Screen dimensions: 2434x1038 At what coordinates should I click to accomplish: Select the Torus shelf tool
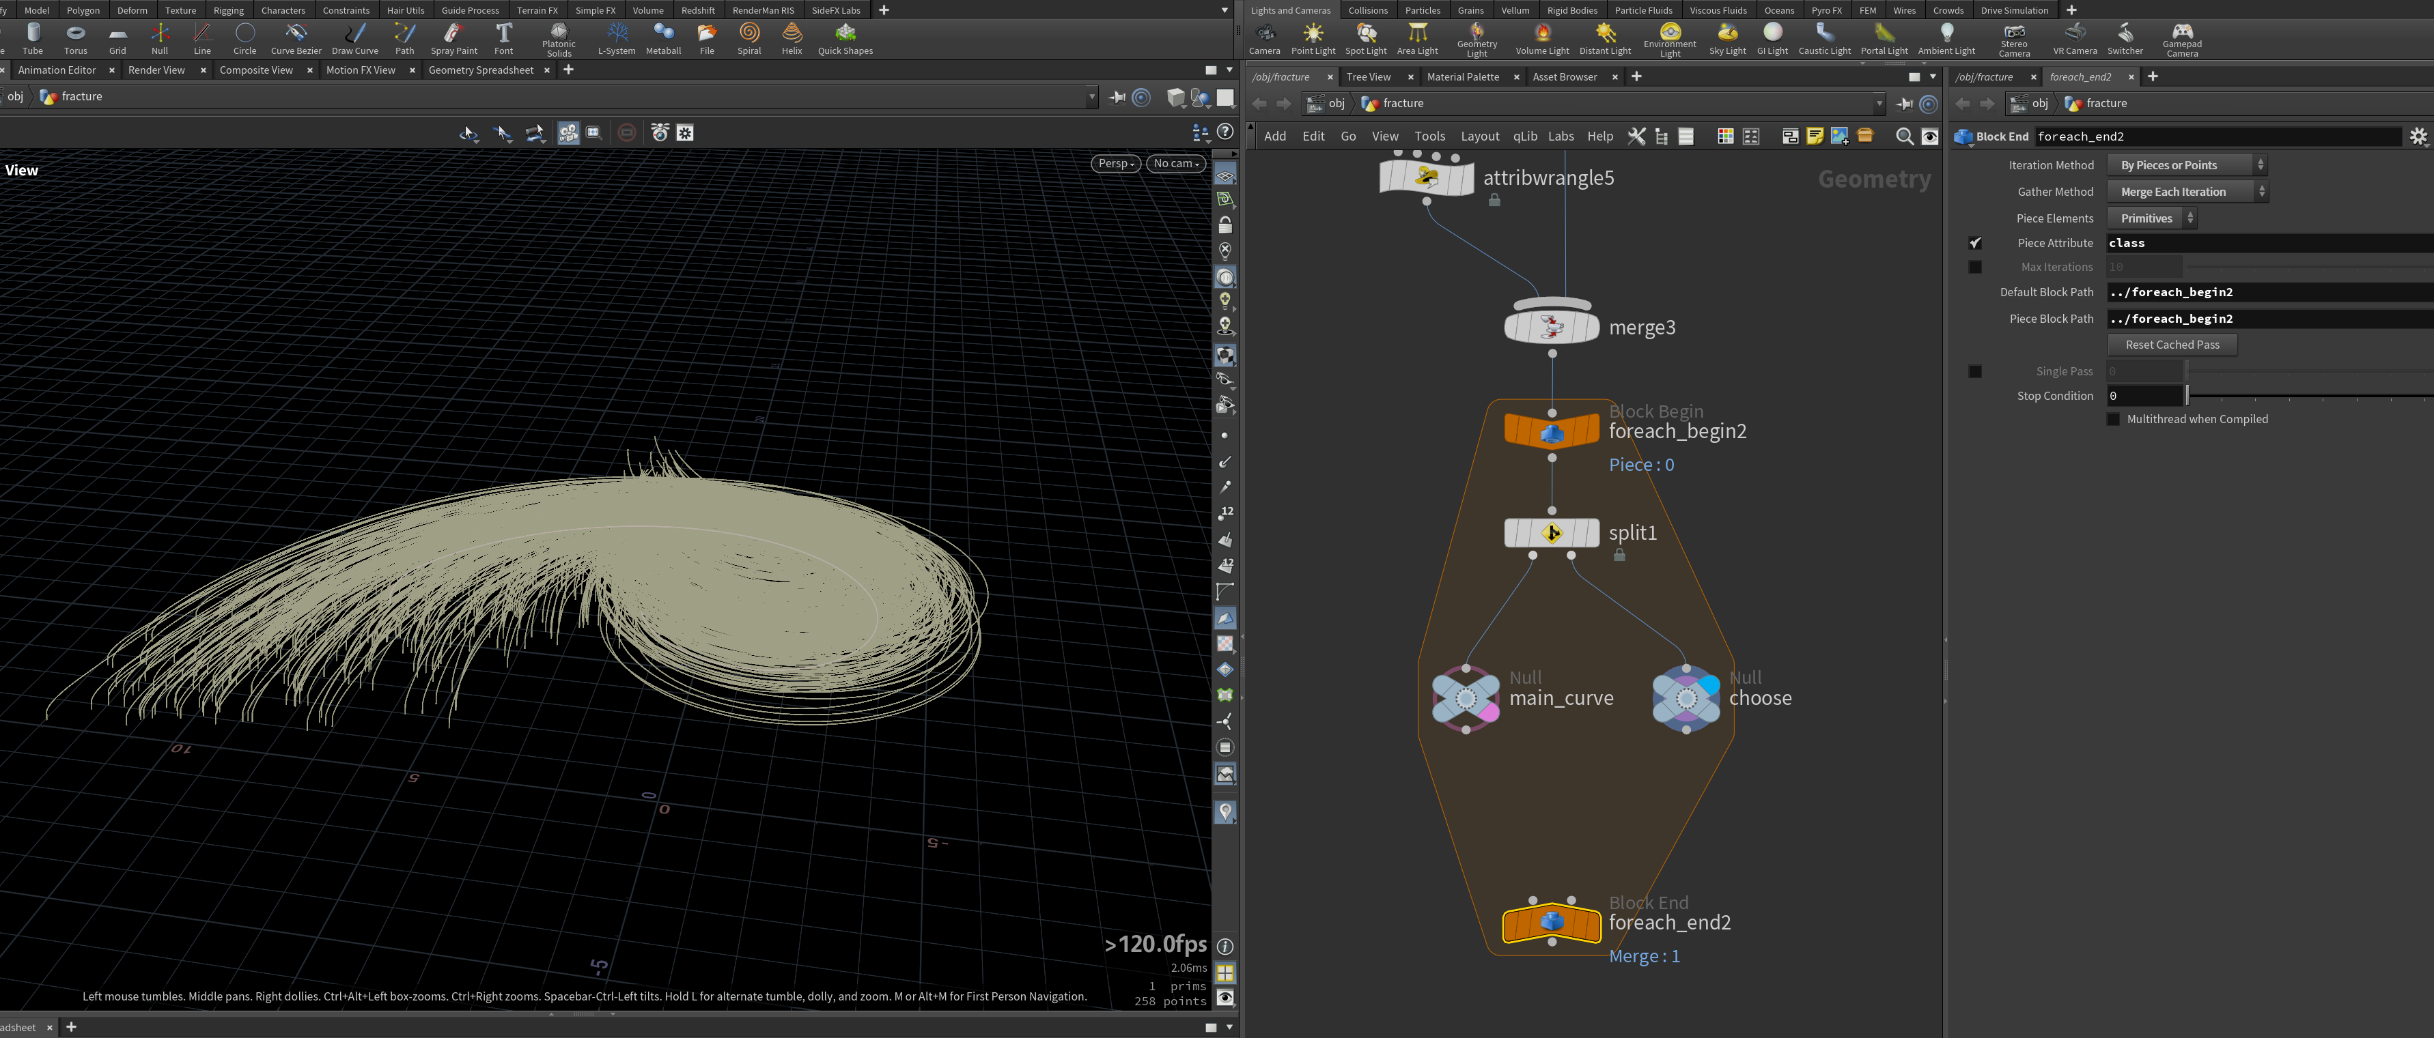coord(76,39)
